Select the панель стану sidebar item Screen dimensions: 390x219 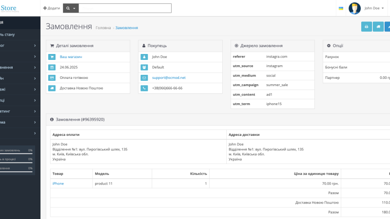[x=20, y=35]
